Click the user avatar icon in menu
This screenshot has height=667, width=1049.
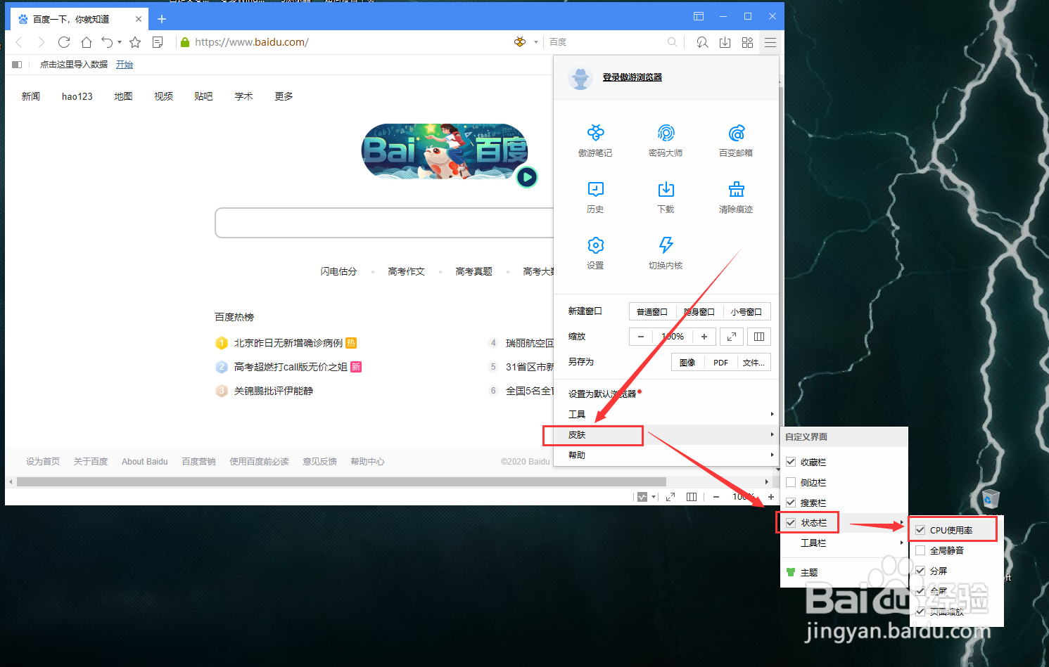580,77
